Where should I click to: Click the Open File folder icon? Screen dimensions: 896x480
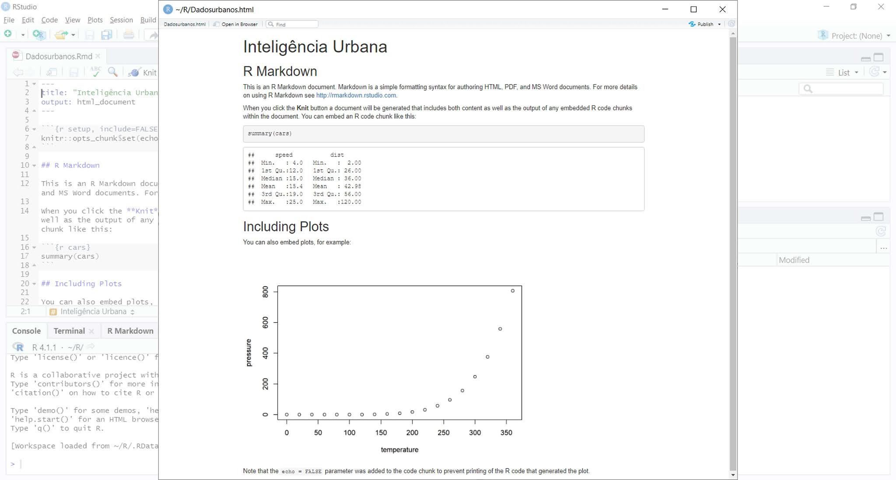(x=61, y=35)
